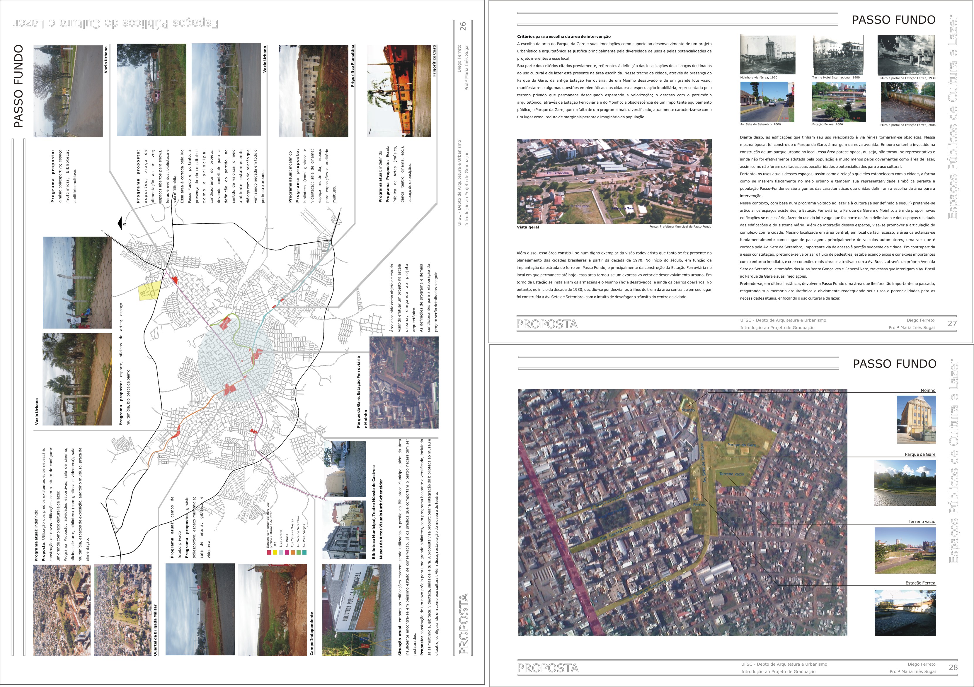Open the 'Estação Férrea, 2006' photo on page 27
Viewport: 974px width, 687px height.
[839, 102]
